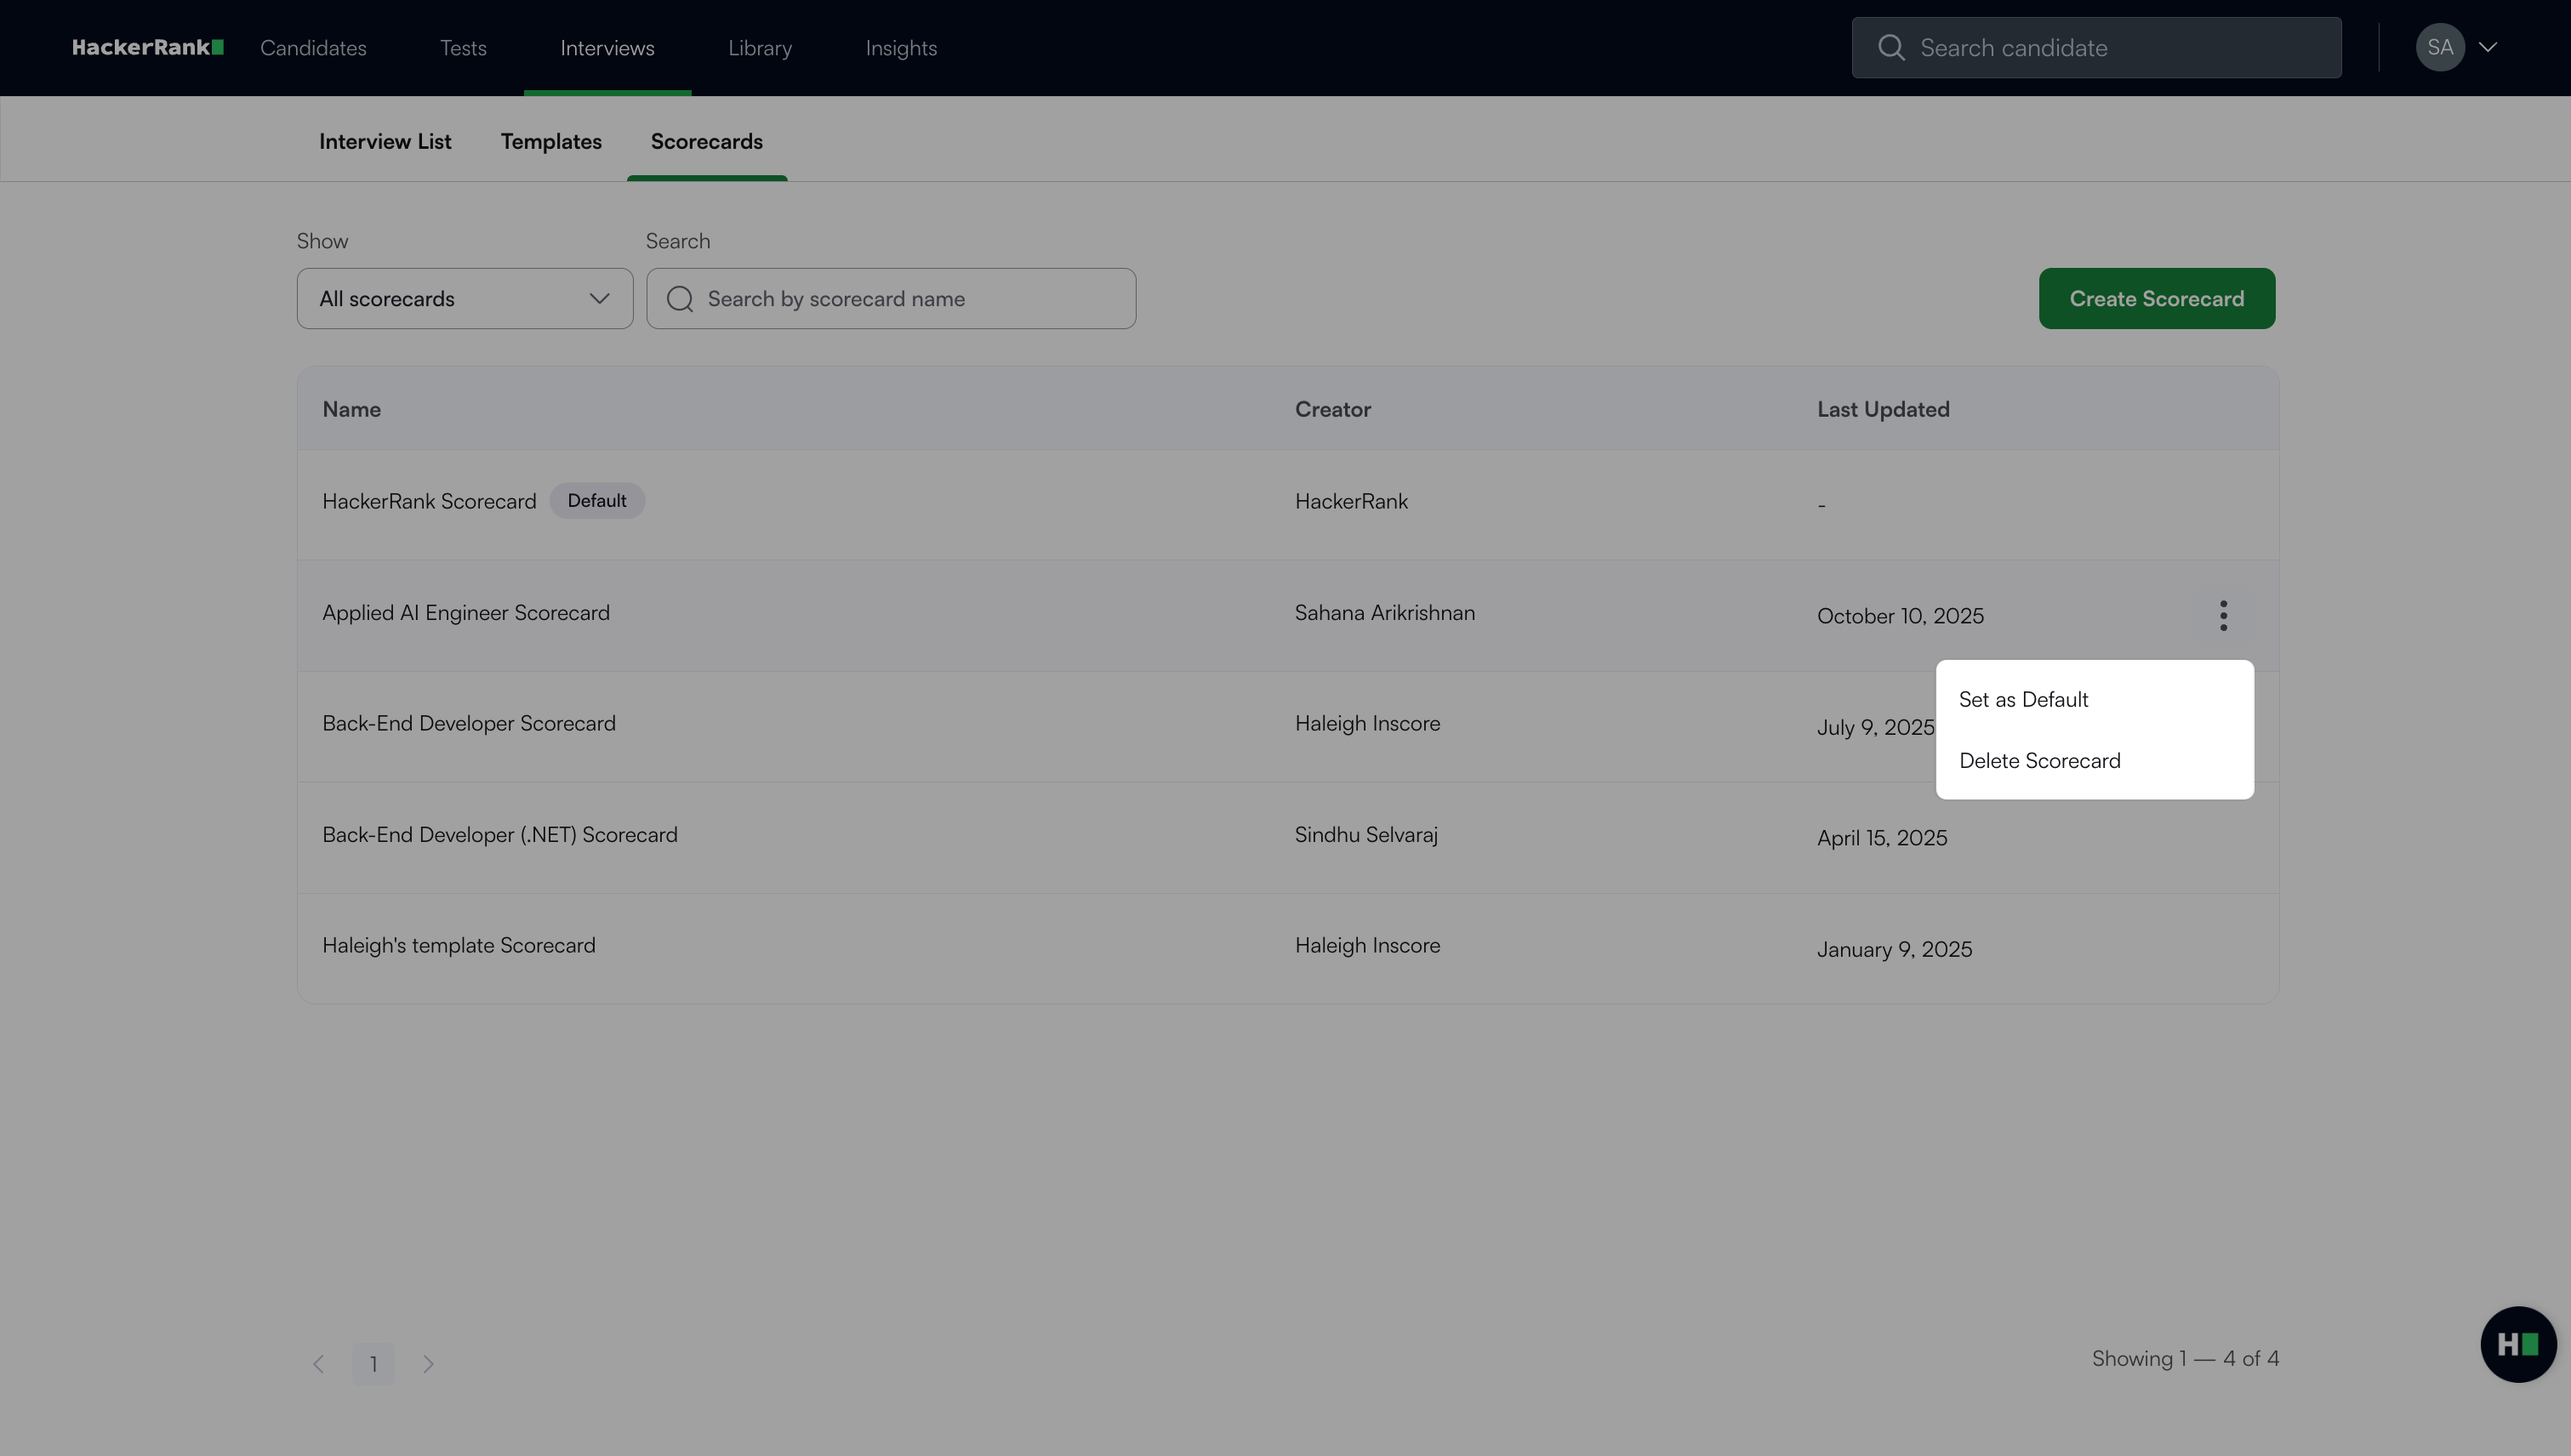This screenshot has width=2571, height=1456.
Task: Expand the All scorecards dropdown
Action: 465,299
